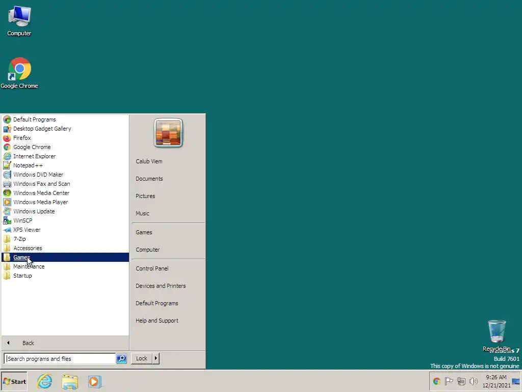Expand the Startup folder
Viewport: 522px width, 392px height.
(x=65, y=276)
